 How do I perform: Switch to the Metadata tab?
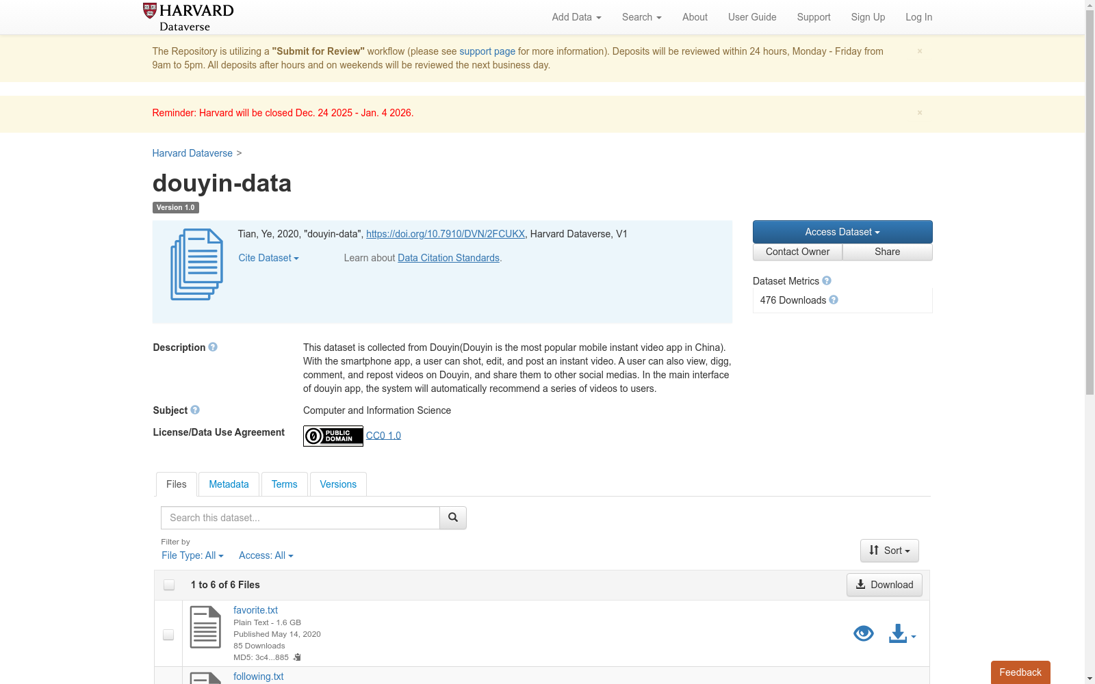point(229,484)
